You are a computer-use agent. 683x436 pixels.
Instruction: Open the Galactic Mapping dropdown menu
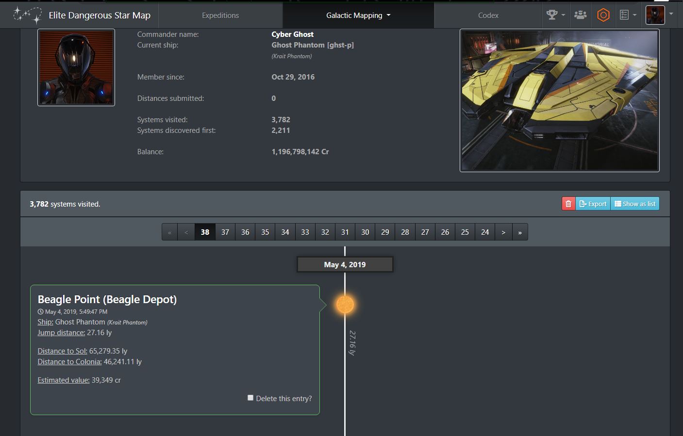click(x=358, y=16)
